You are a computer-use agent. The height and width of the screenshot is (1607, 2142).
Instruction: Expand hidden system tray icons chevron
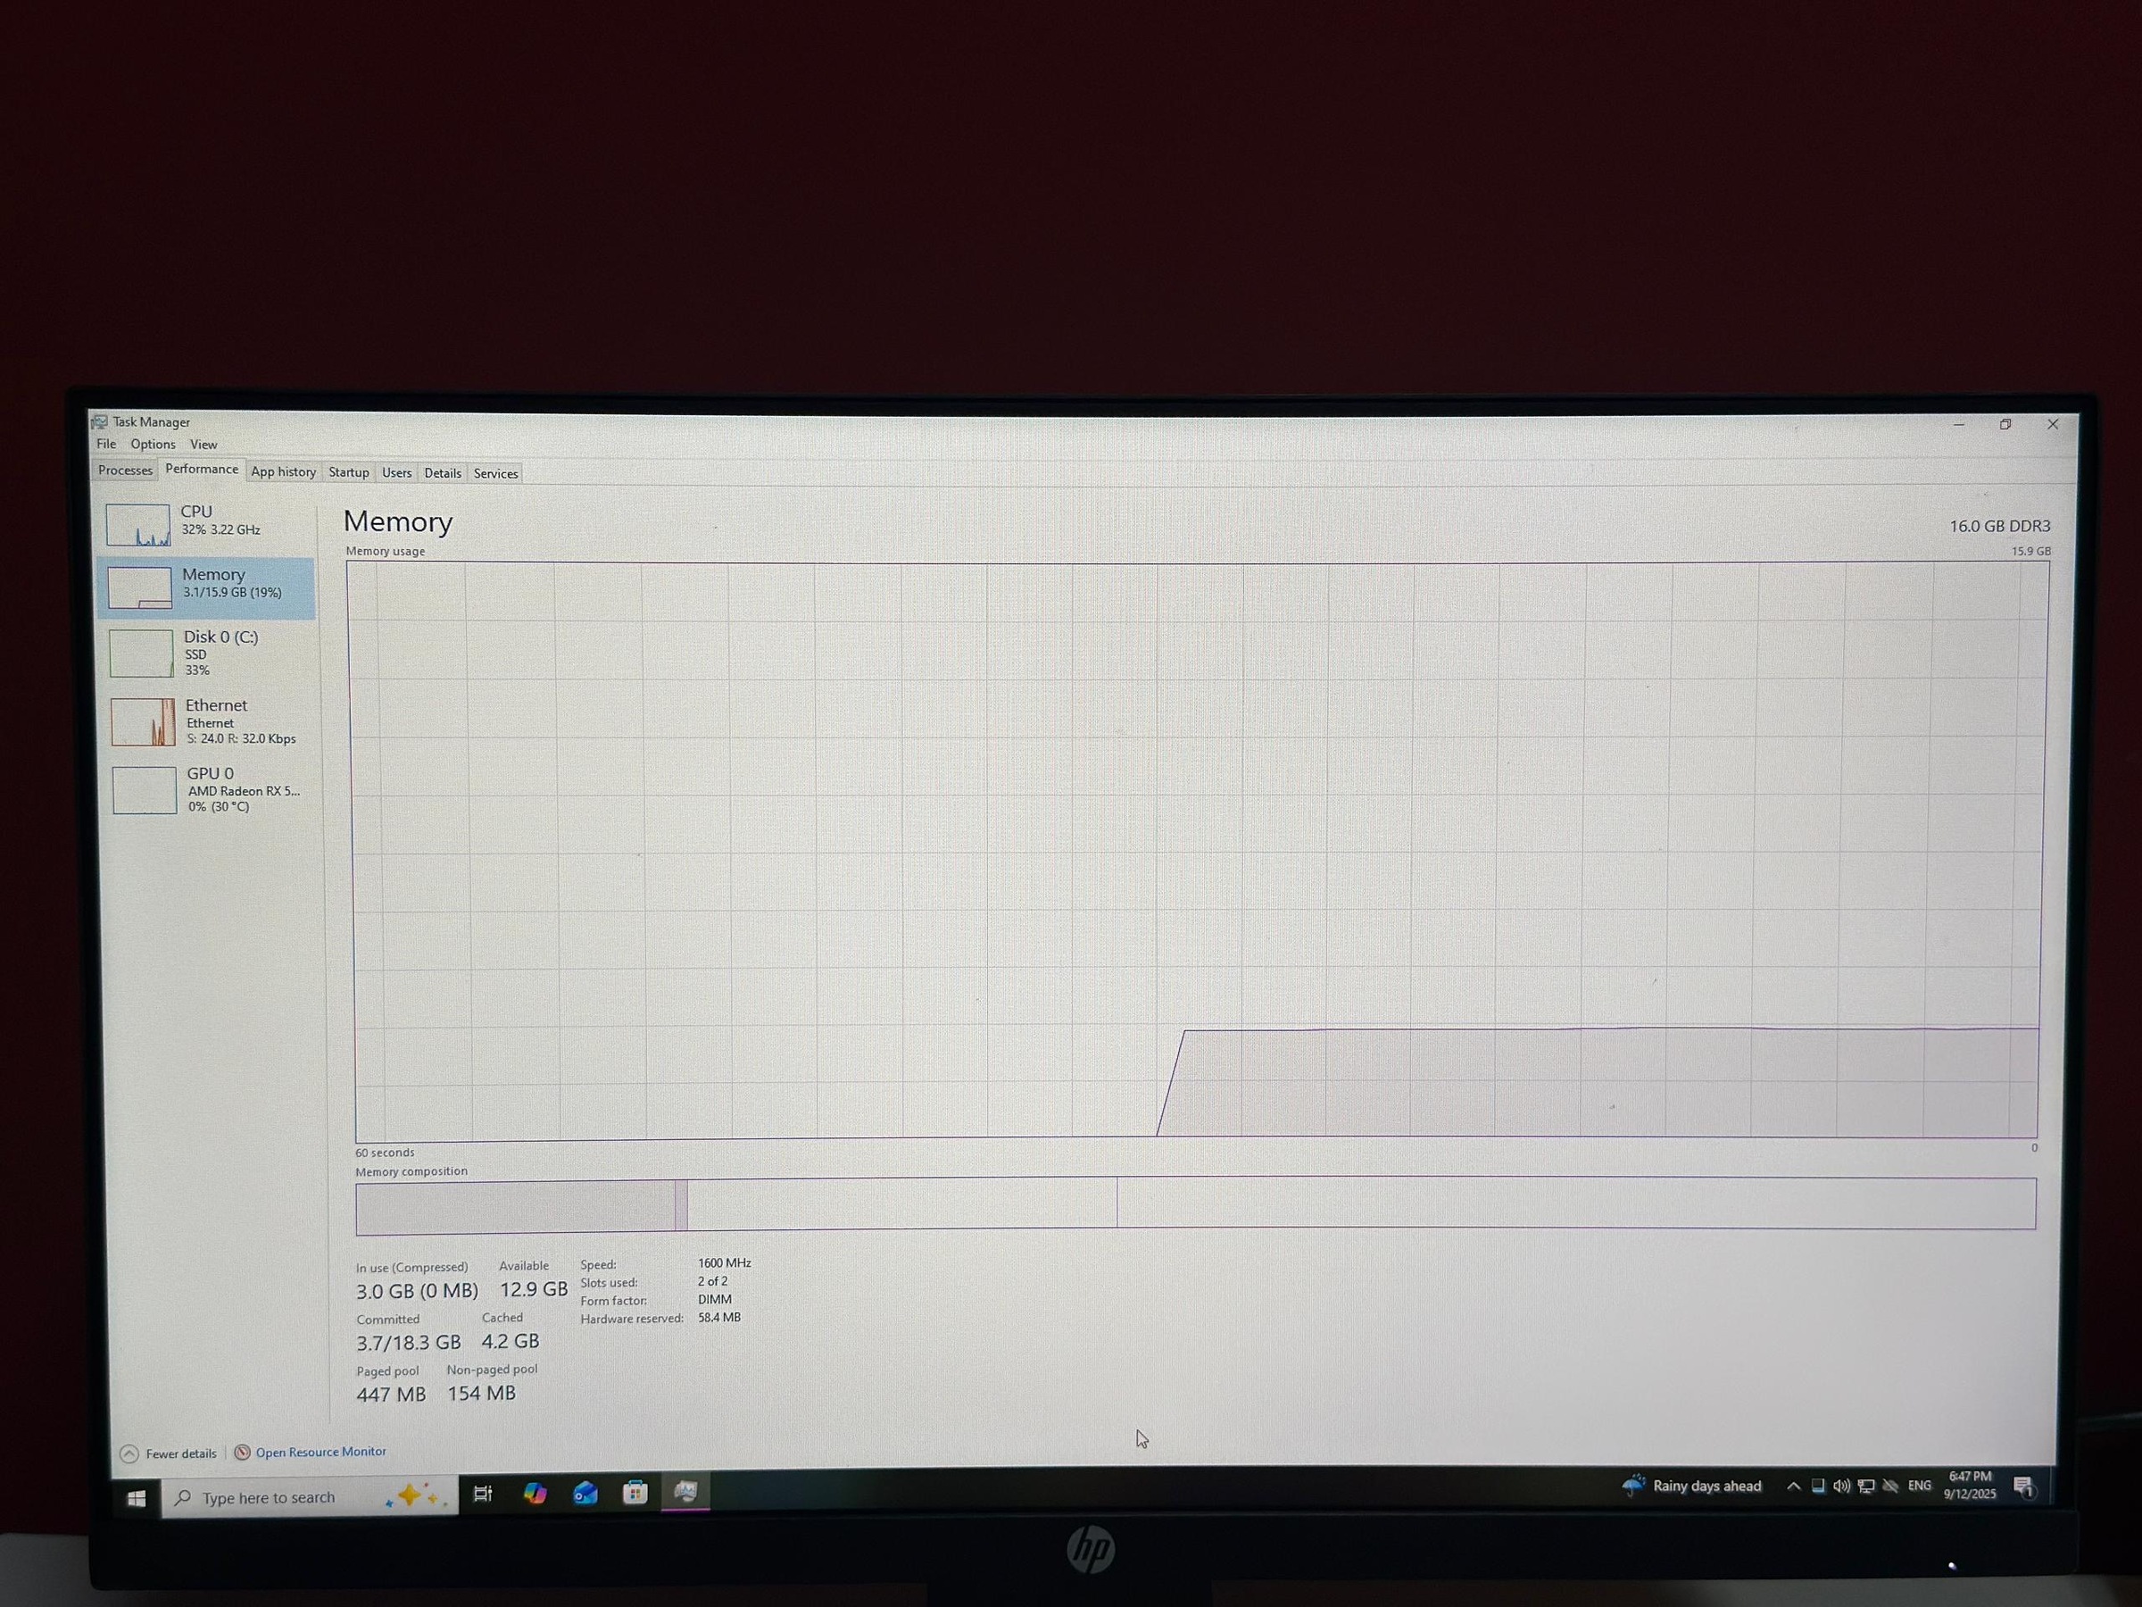1792,1486
